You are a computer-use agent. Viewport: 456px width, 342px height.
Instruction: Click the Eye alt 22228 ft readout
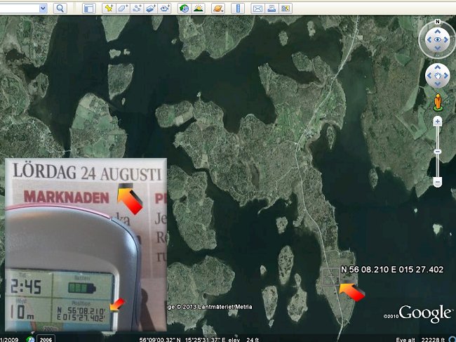coord(420,339)
